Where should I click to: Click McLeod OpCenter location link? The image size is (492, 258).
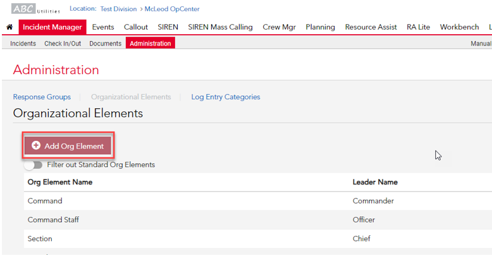click(x=172, y=9)
